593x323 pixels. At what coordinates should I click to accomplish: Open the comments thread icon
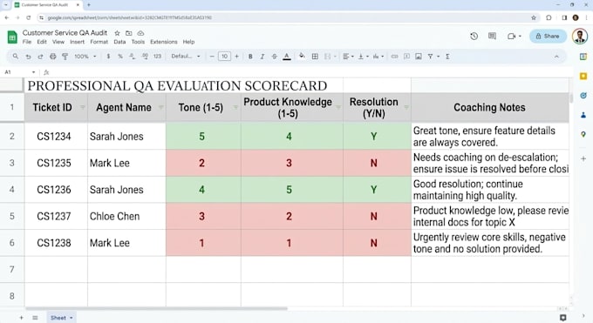pos(492,37)
